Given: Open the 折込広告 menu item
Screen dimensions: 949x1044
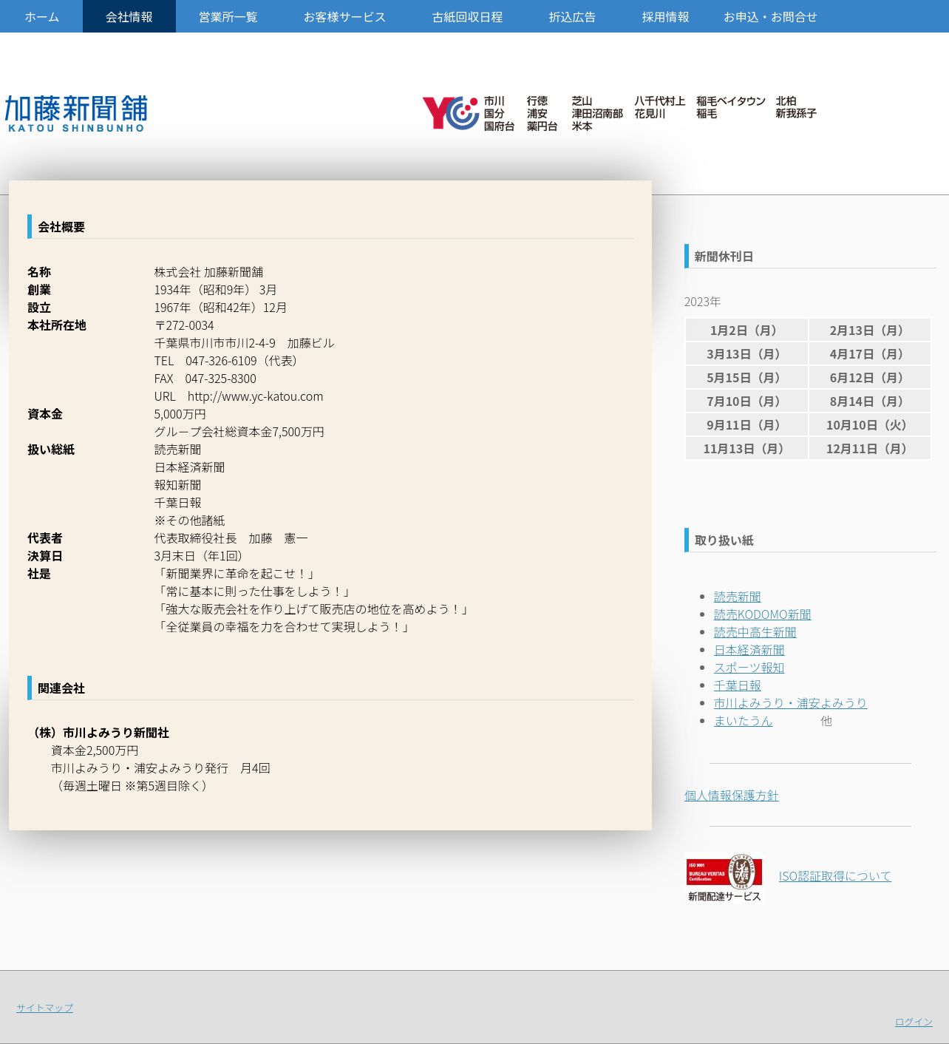Looking at the screenshot, I should coord(572,16).
